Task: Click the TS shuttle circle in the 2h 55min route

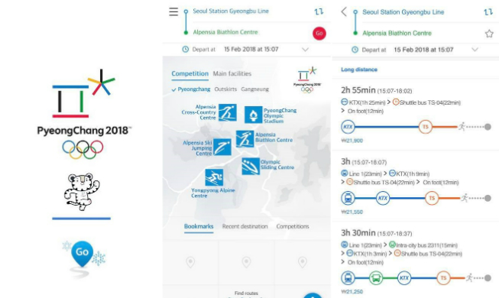Action: [425, 127]
